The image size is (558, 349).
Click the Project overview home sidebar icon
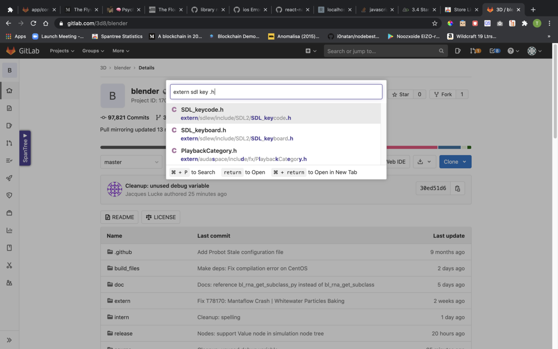click(9, 91)
